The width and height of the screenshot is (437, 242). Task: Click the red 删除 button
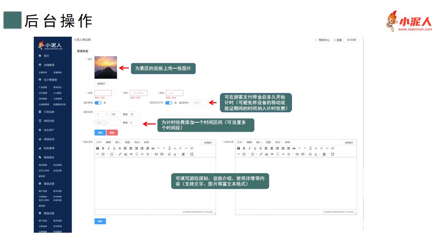[x=112, y=132]
